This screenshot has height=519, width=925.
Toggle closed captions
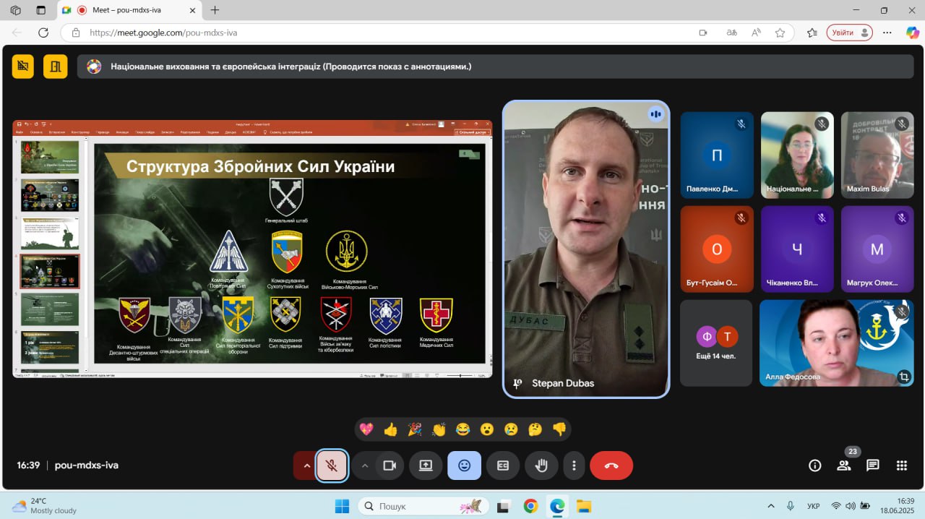pos(502,466)
